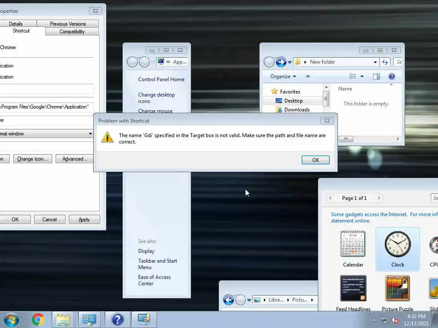
Task: Open Change desktop icons link
Action: (x=157, y=98)
